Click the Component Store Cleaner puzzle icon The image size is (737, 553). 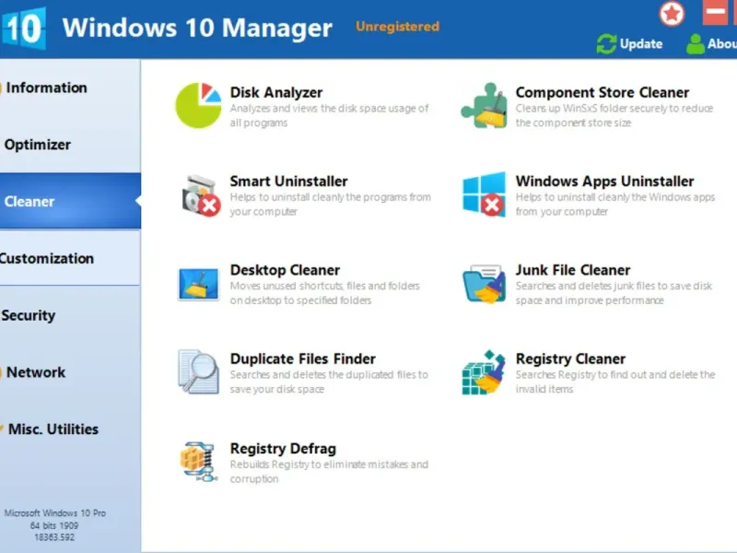(x=485, y=105)
